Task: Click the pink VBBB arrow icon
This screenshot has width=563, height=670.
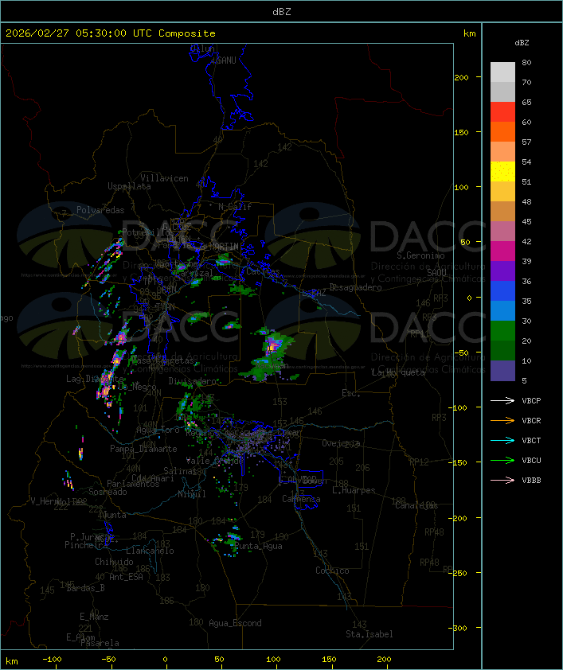Action: [502, 480]
